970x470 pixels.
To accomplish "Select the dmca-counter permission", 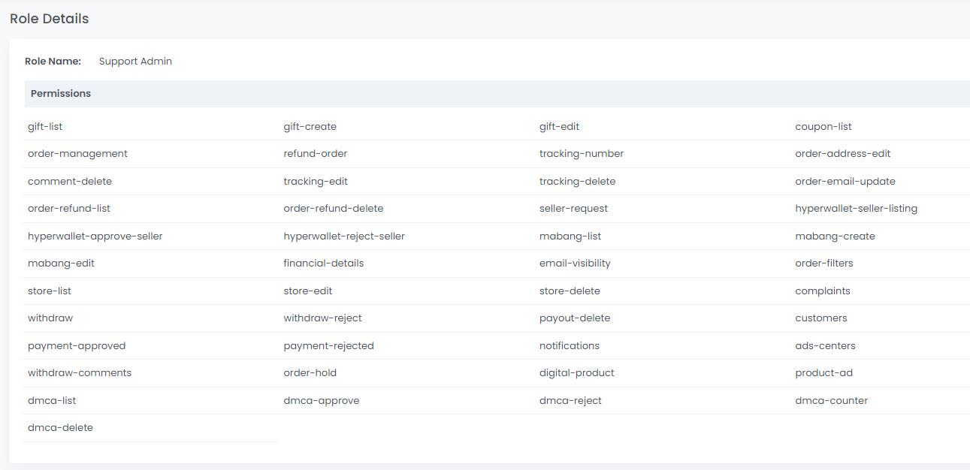I will (831, 401).
